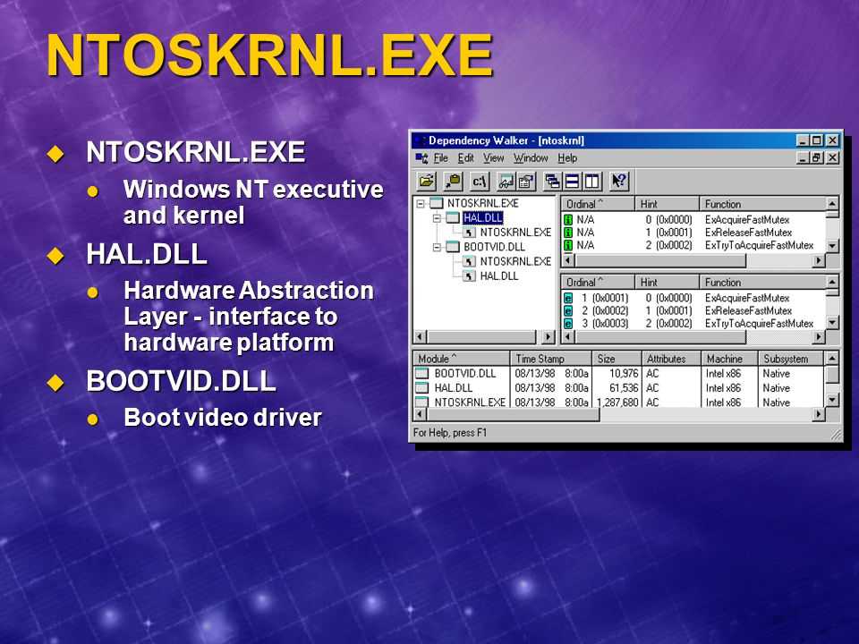The height and width of the screenshot is (644, 859).
Task: Click the Open file toolbar icon
Action: pos(426,181)
